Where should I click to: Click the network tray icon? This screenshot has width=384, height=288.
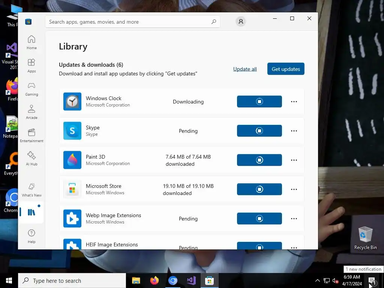[327, 280]
